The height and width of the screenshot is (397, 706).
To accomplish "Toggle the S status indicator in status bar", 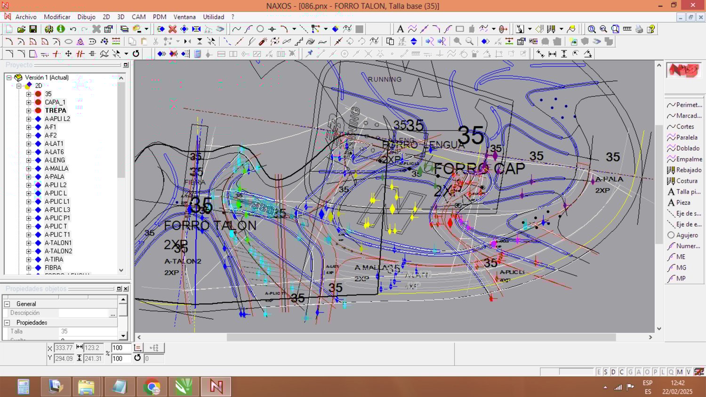I will tap(606, 372).
